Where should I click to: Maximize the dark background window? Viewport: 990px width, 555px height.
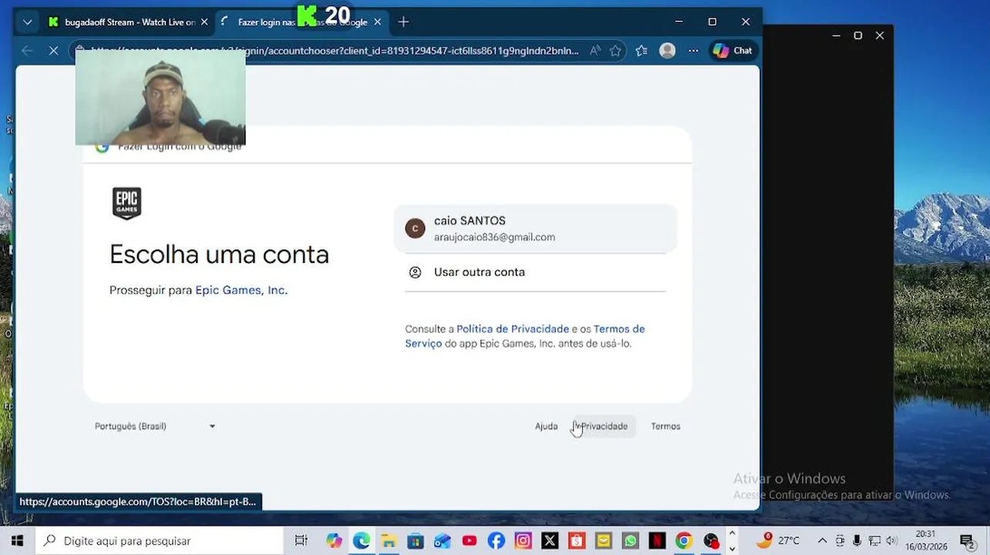click(x=857, y=35)
